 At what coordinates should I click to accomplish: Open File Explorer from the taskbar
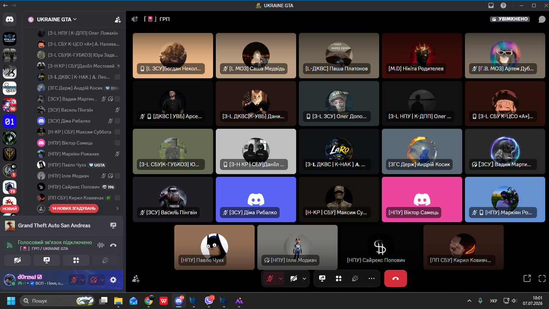coord(118,301)
